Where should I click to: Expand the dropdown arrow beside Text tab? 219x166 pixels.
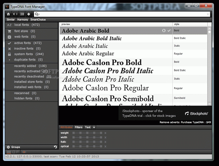(94, 127)
